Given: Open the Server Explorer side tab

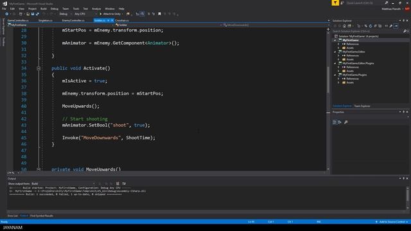Looking at the screenshot, I should click(3, 26).
